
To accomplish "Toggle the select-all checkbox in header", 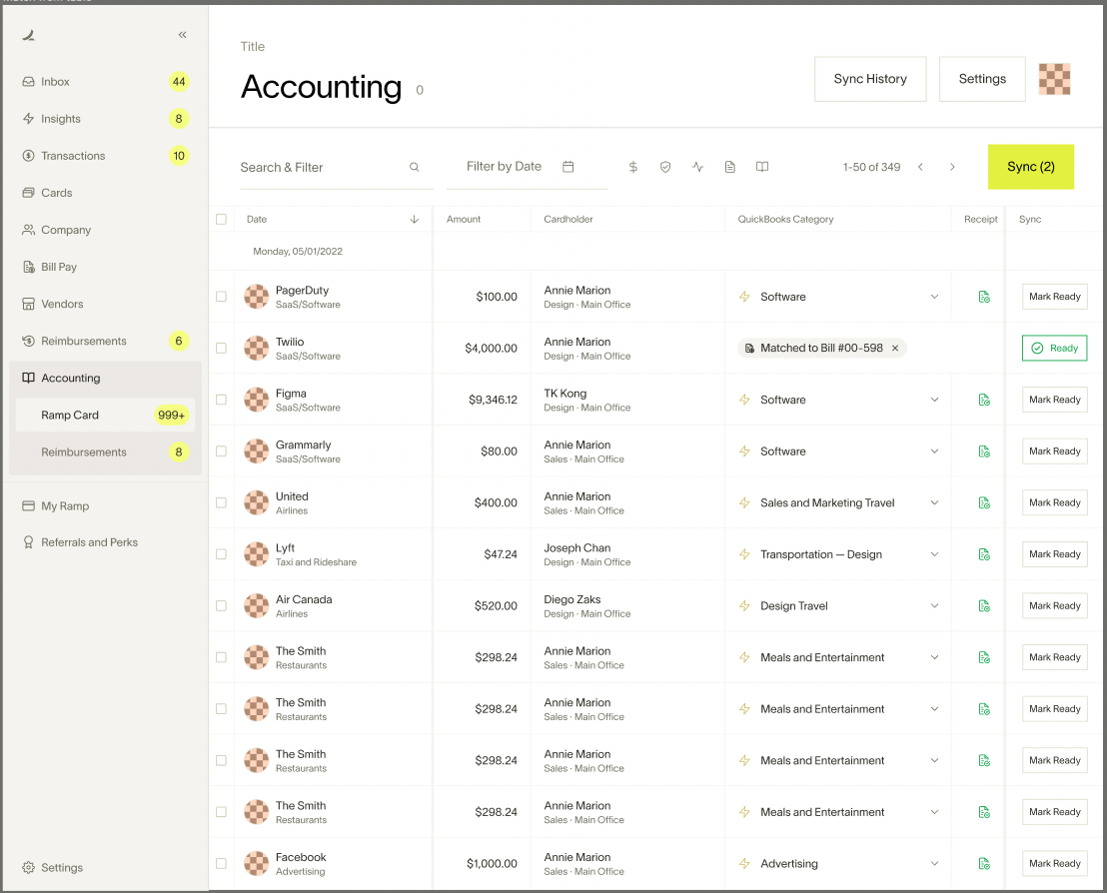I will (221, 220).
